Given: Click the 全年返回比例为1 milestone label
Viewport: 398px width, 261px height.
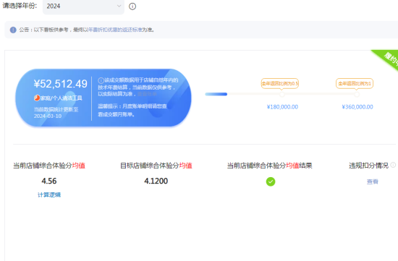Looking at the screenshot, I should [355, 83].
